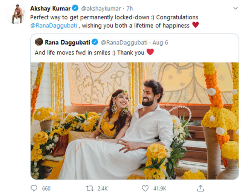Viewport: 245px width, 196px height.
Task: Open the quoted tweet wedding photo
Action: (x=134, y=120)
